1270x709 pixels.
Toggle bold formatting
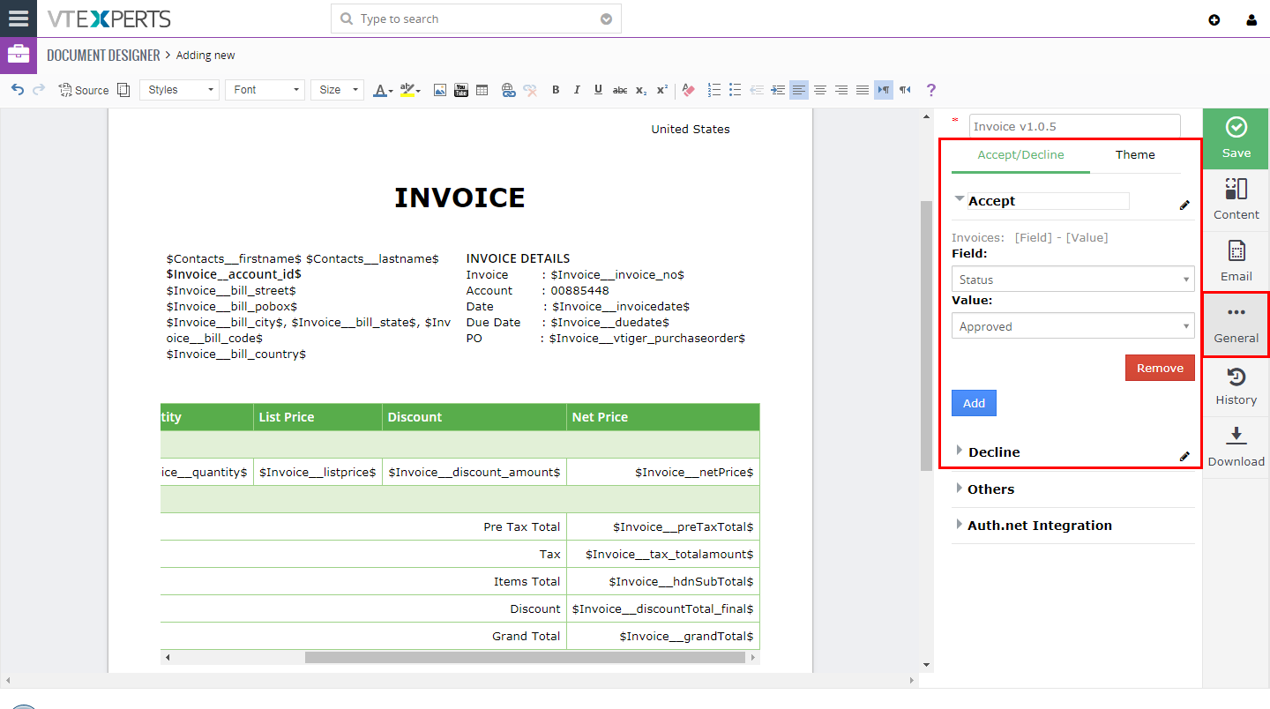(556, 90)
